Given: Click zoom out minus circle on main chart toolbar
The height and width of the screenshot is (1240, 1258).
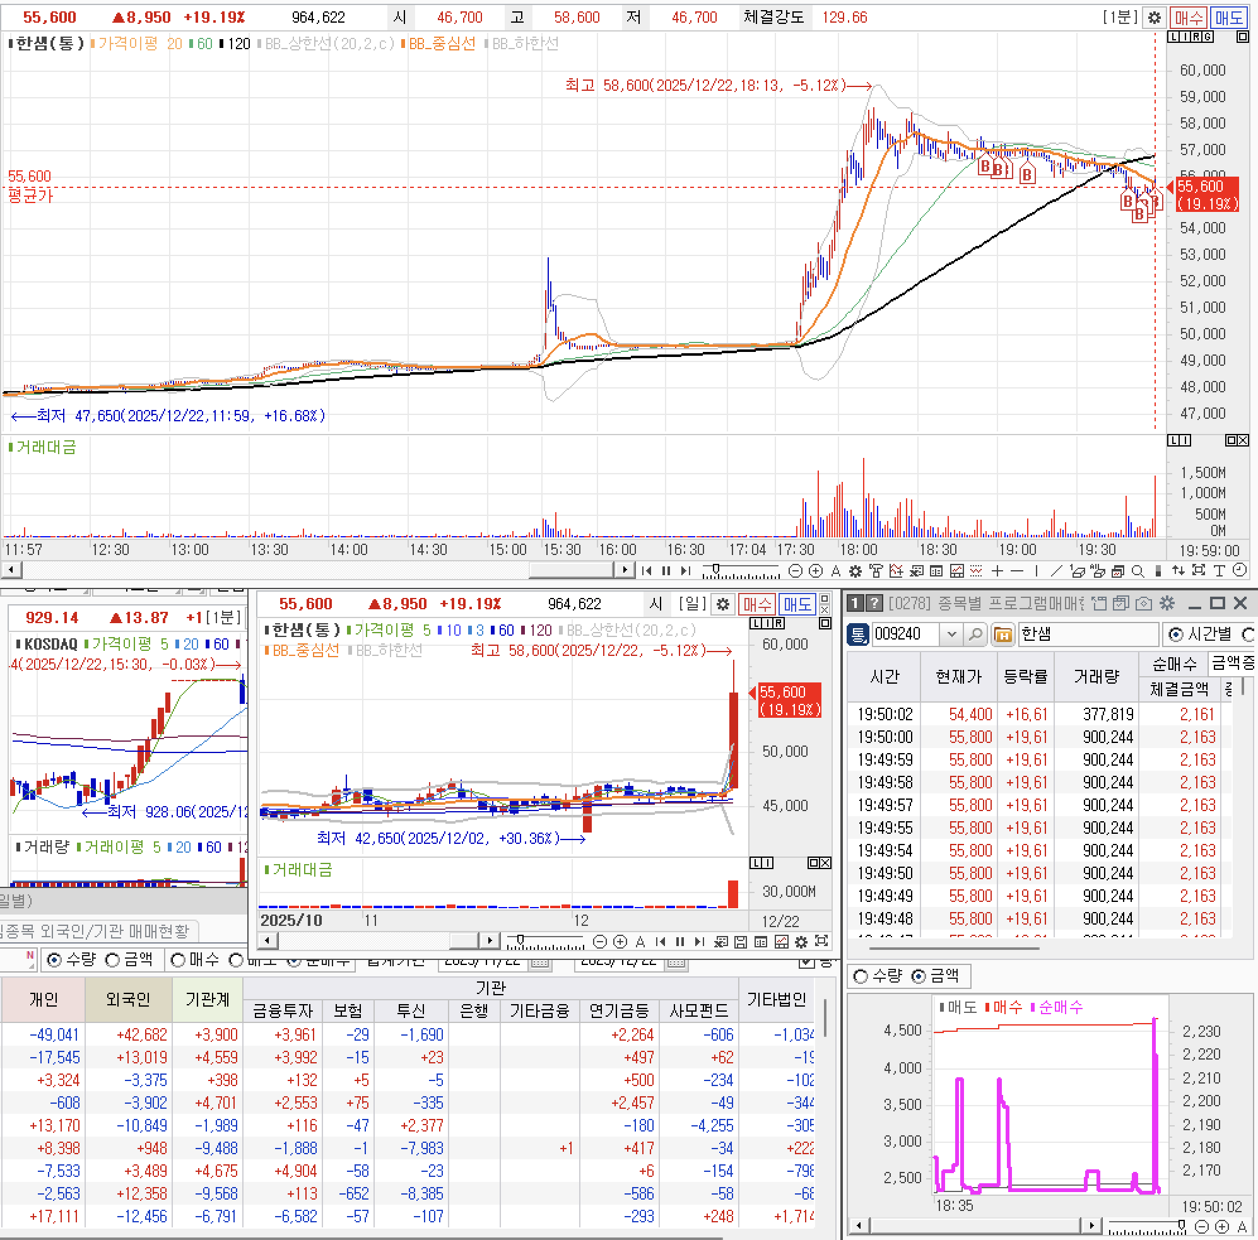Looking at the screenshot, I should coord(795,571).
